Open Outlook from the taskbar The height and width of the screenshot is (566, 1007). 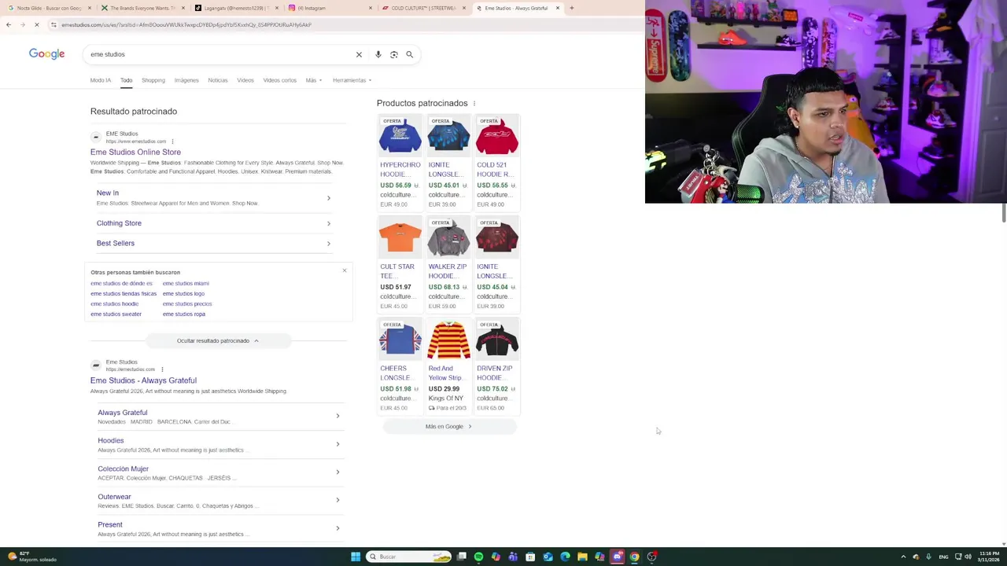[548, 557]
